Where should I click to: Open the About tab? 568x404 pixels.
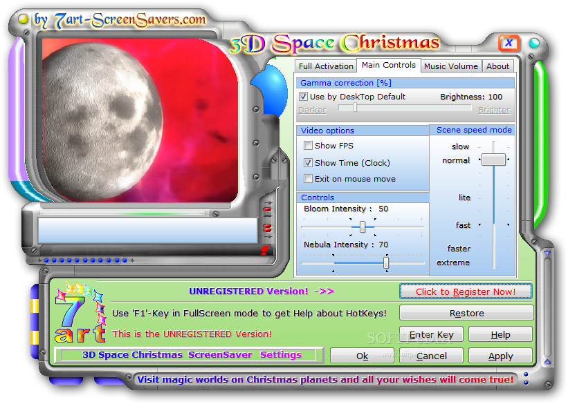(x=497, y=66)
